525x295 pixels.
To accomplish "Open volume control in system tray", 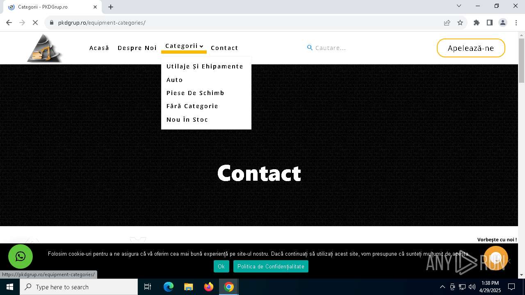I will pyautogui.click(x=472, y=287).
